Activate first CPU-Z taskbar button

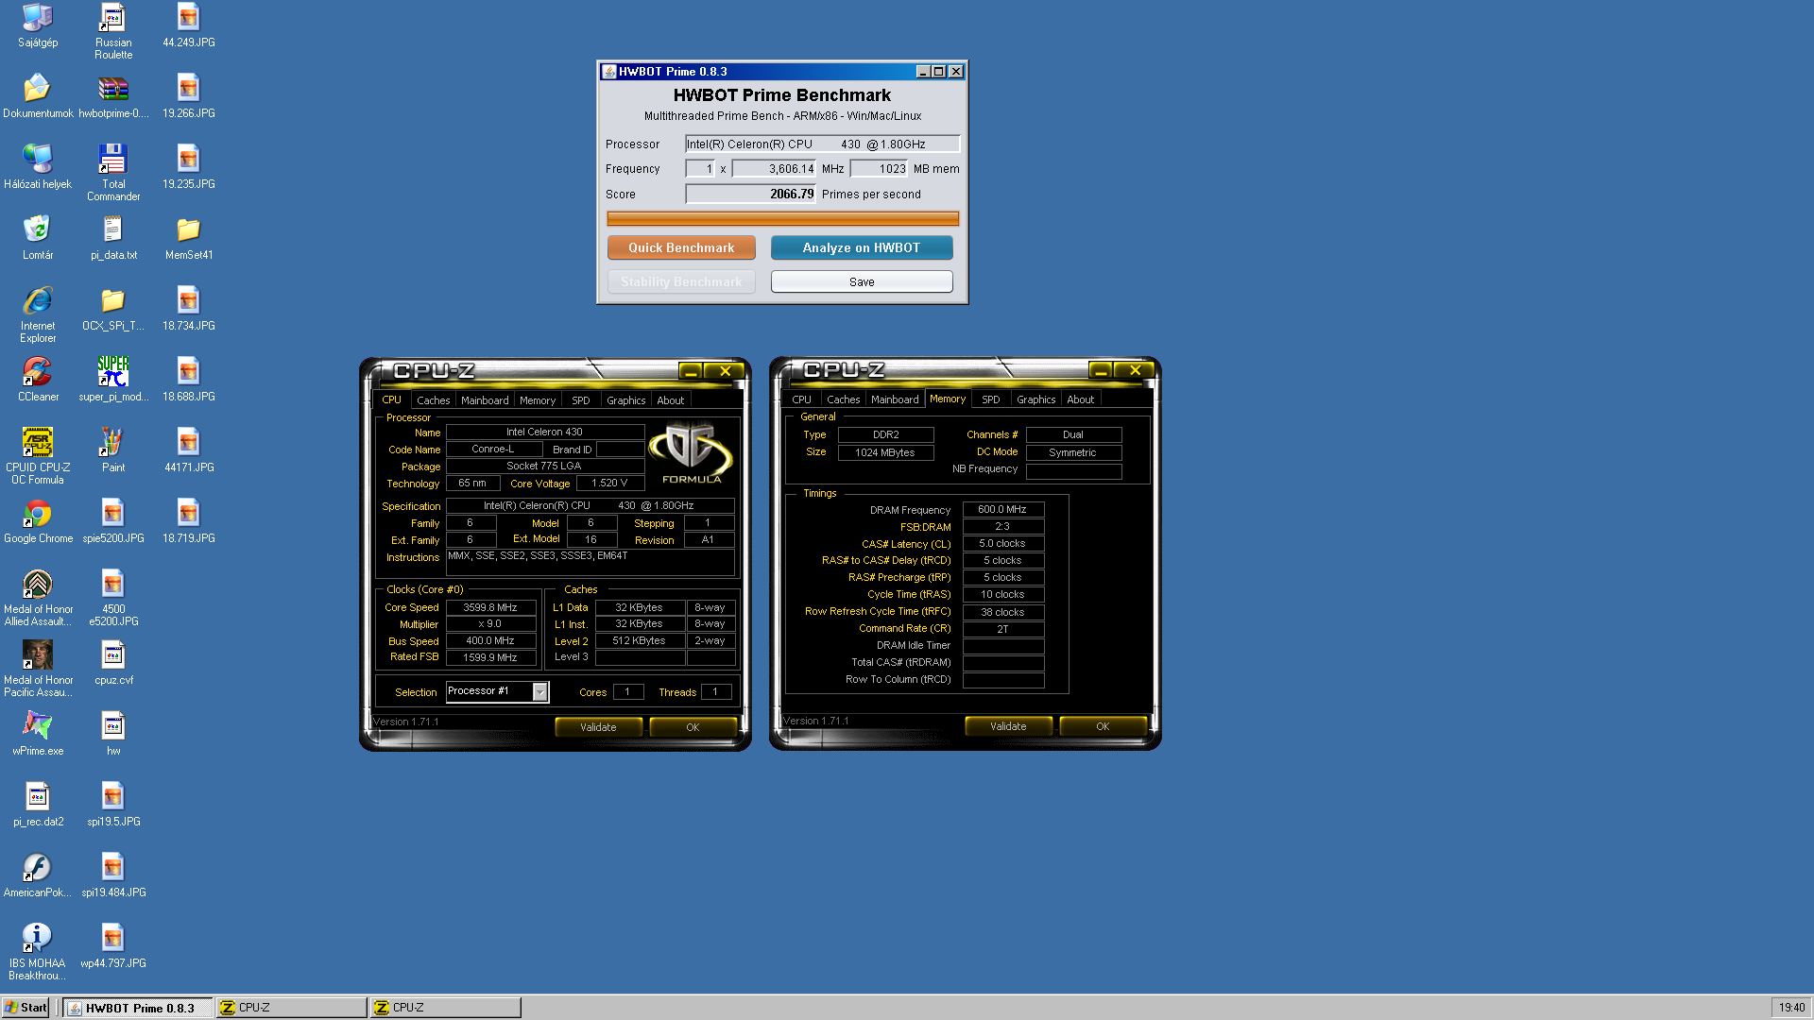pyautogui.click(x=291, y=1008)
